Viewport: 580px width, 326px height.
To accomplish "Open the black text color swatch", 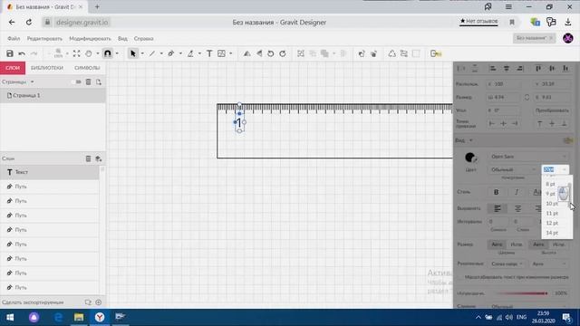I will pyautogui.click(x=470, y=158).
